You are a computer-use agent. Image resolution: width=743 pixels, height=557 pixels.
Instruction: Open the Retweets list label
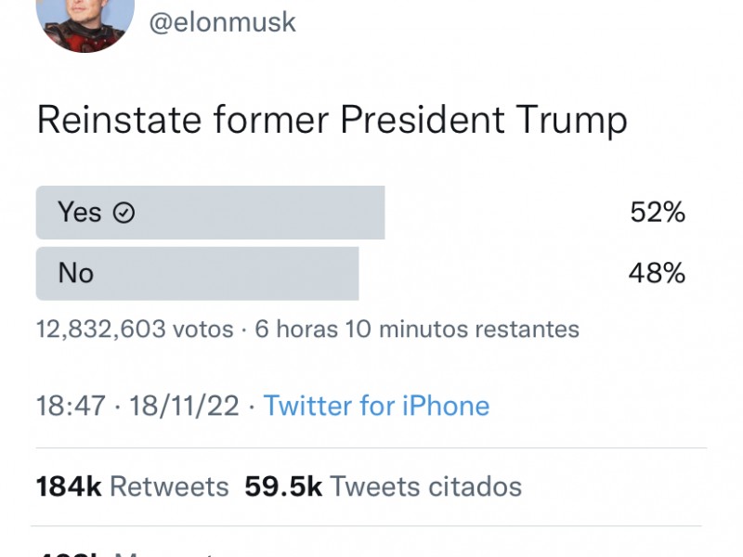tap(169, 486)
